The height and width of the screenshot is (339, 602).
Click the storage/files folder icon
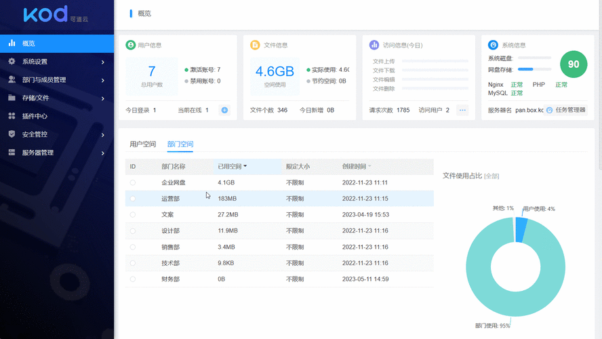coord(12,98)
